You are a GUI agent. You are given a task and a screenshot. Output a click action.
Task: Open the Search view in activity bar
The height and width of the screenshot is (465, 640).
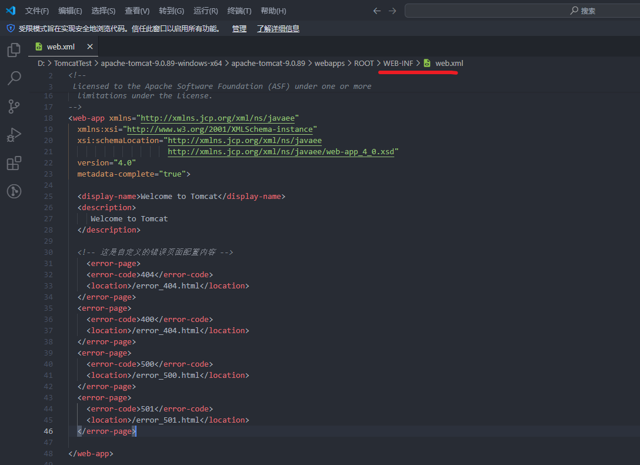[x=14, y=78]
